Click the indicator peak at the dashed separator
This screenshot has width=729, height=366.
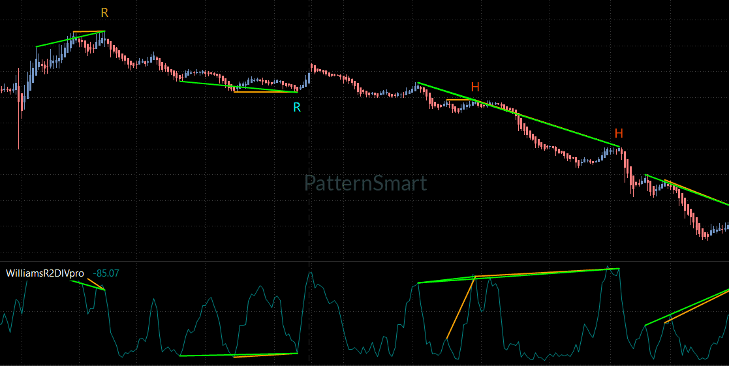(311, 273)
